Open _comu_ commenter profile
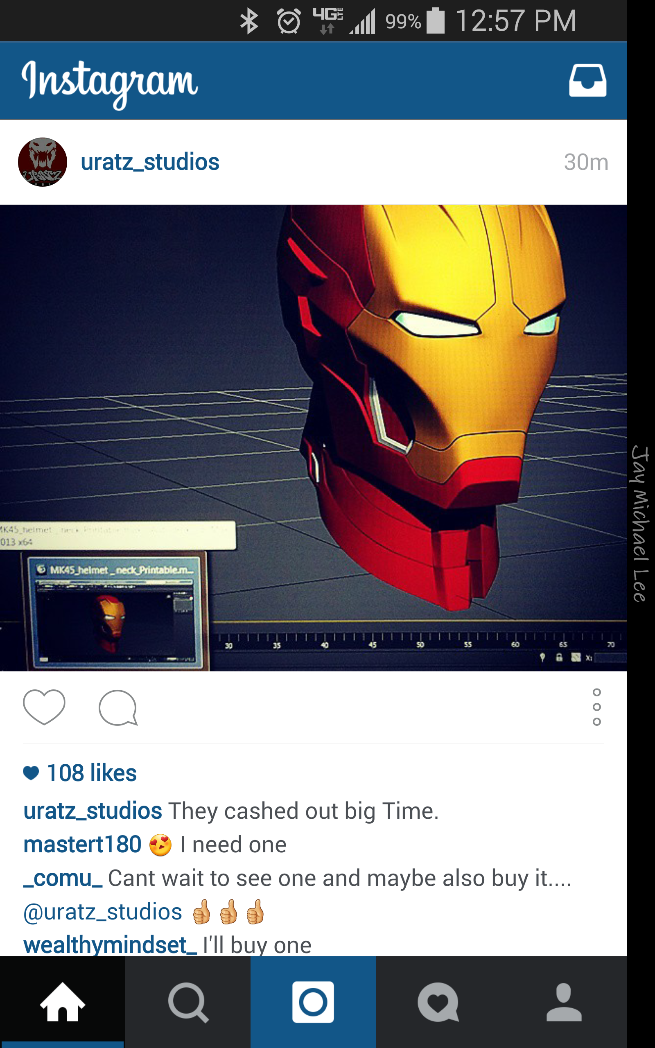 click(63, 878)
